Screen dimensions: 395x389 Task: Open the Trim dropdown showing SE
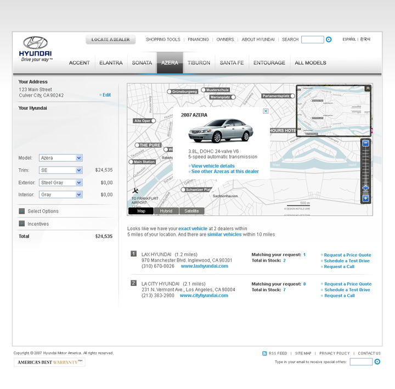(x=79, y=170)
